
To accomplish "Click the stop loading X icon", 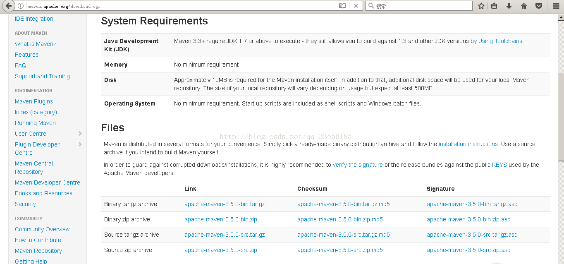I will (x=356, y=6).
